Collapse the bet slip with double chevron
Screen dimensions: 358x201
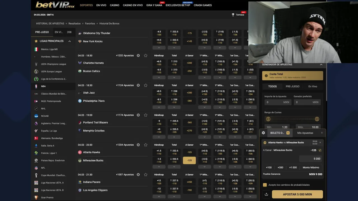click(x=322, y=133)
